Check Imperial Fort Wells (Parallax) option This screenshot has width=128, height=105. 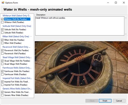2,85
